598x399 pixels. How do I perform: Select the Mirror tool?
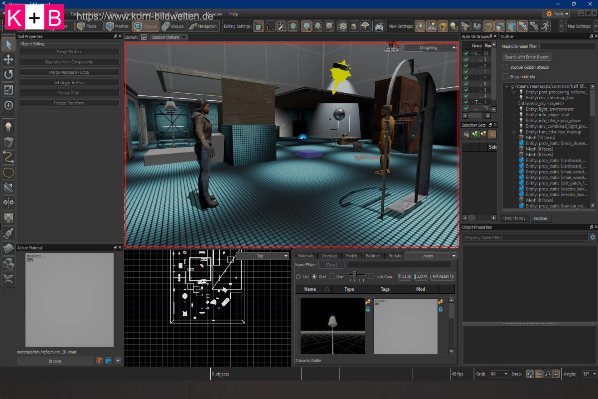point(8,202)
